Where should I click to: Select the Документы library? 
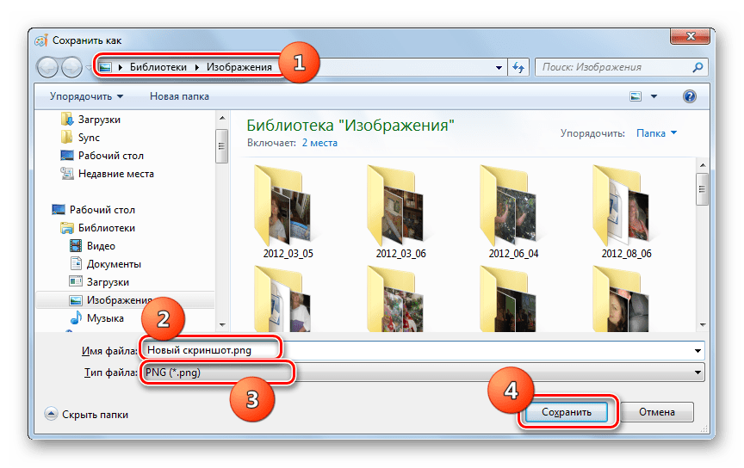coord(114,264)
